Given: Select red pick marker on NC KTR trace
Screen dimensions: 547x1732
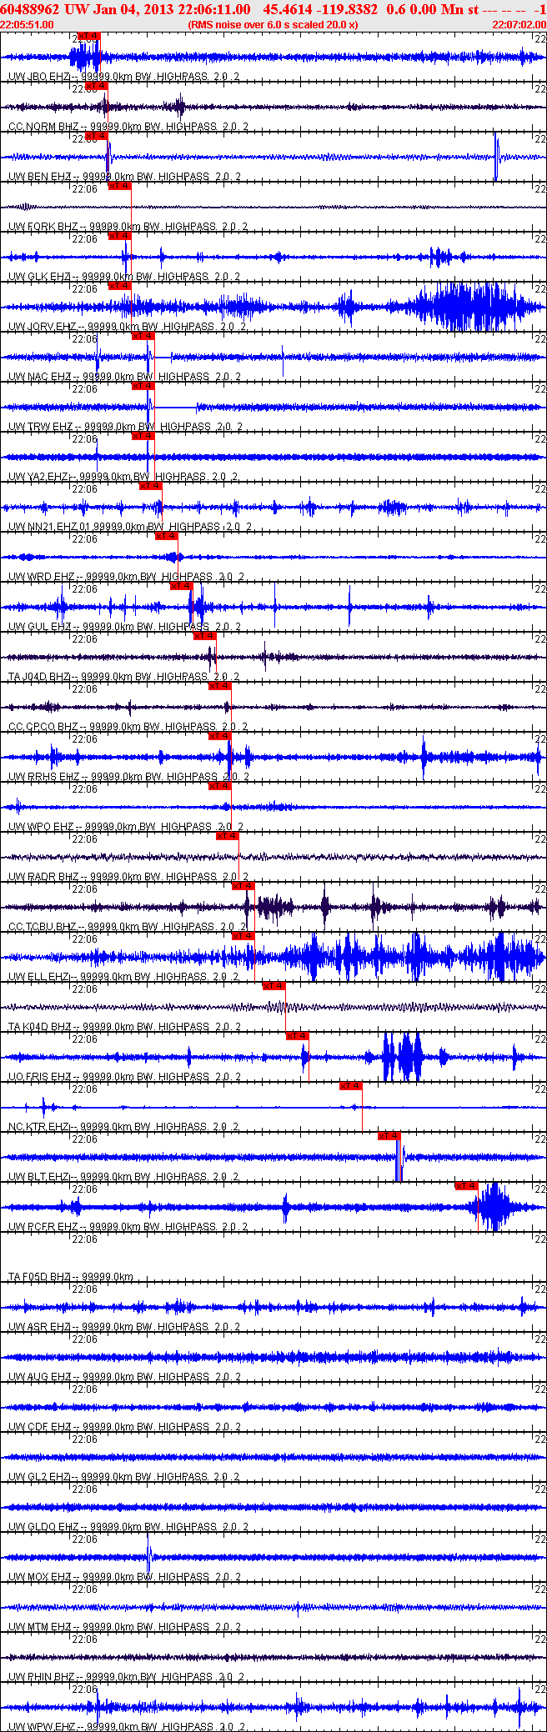Looking at the screenshot, I should (x=350, y=1086).
